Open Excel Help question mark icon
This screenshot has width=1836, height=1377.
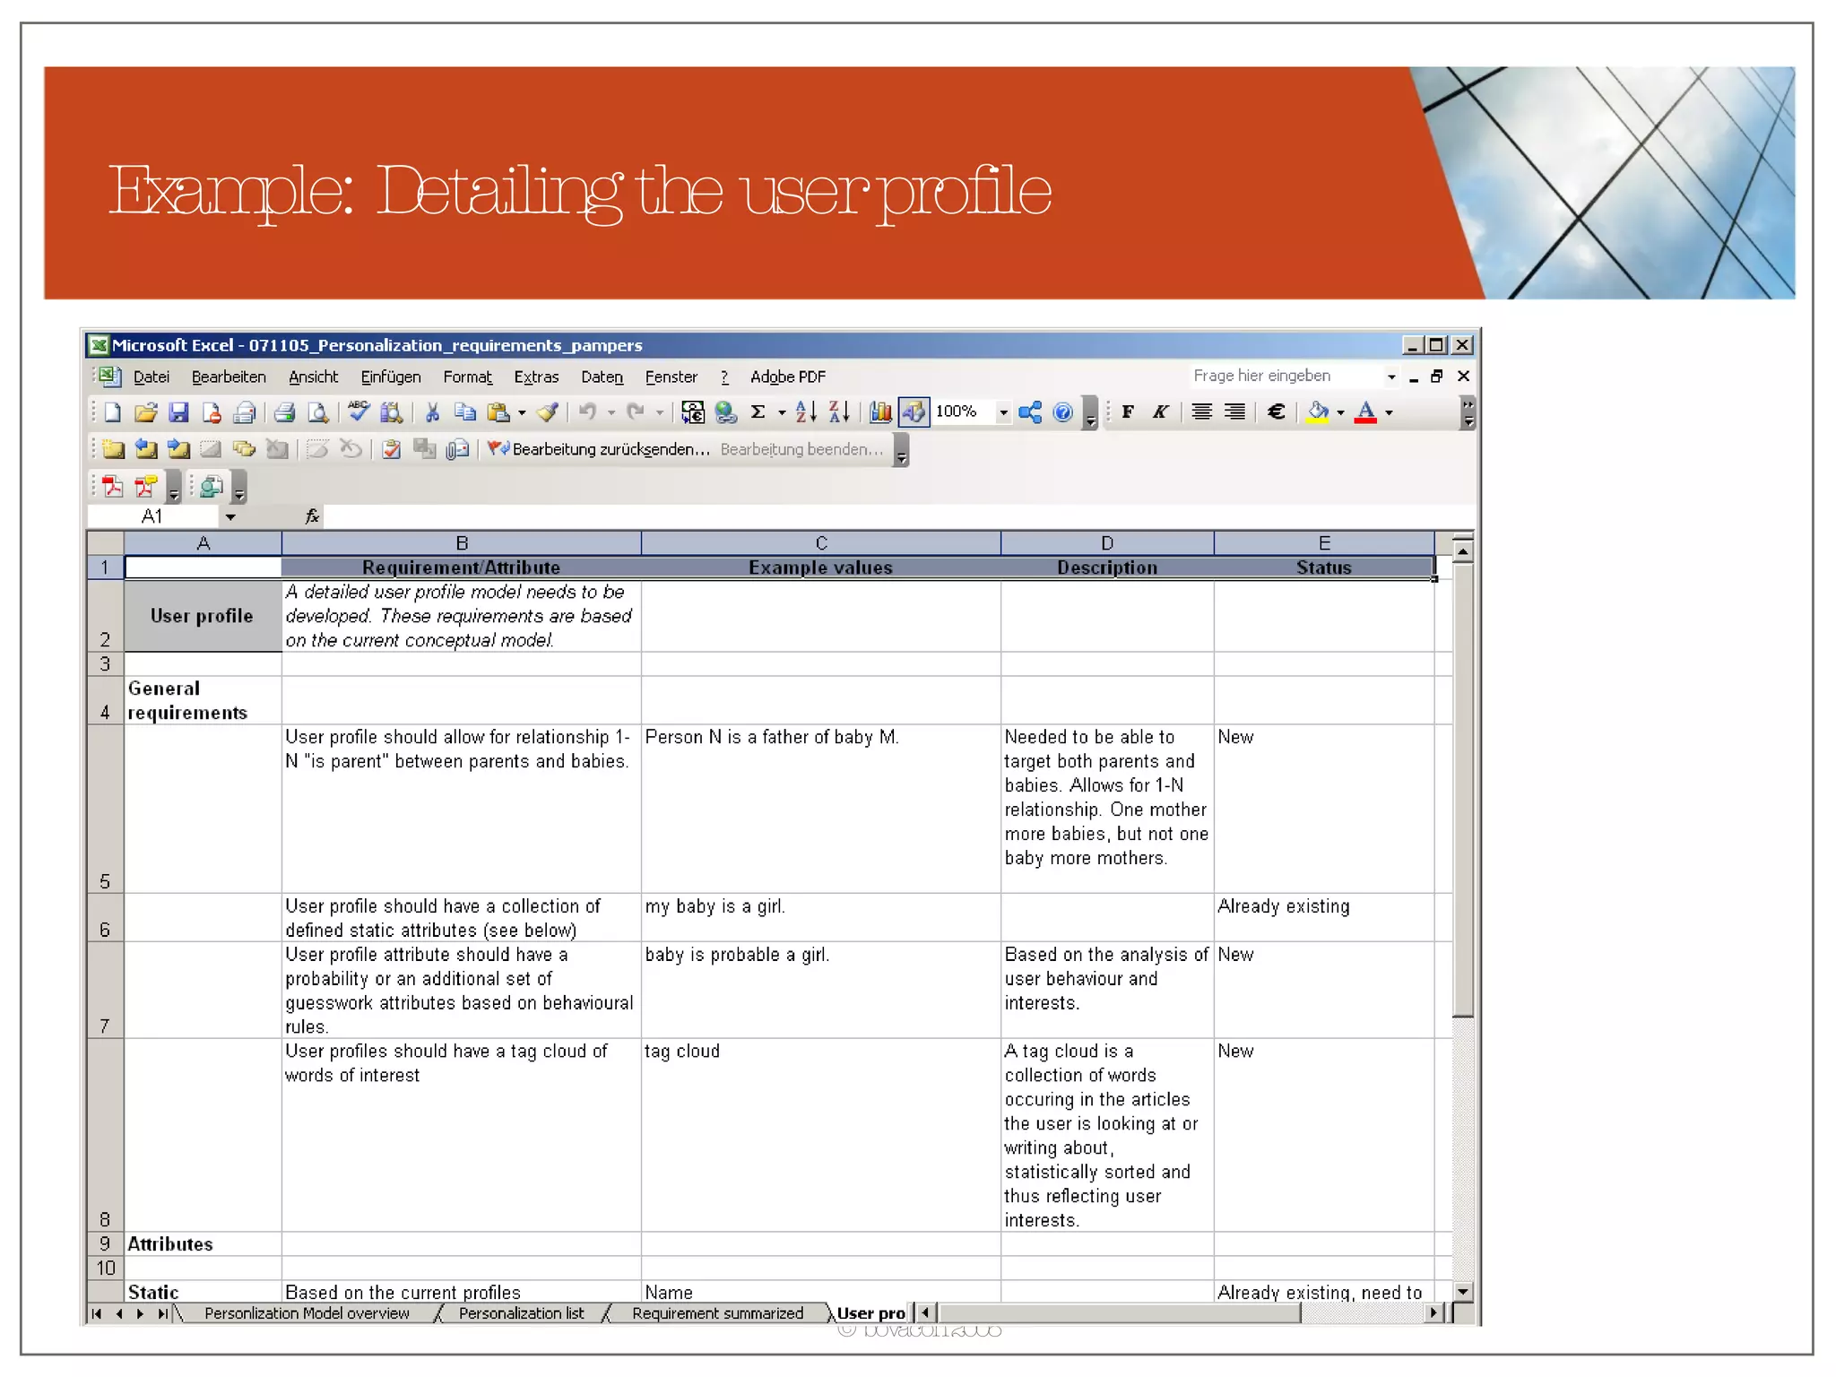pos(1062,412)
